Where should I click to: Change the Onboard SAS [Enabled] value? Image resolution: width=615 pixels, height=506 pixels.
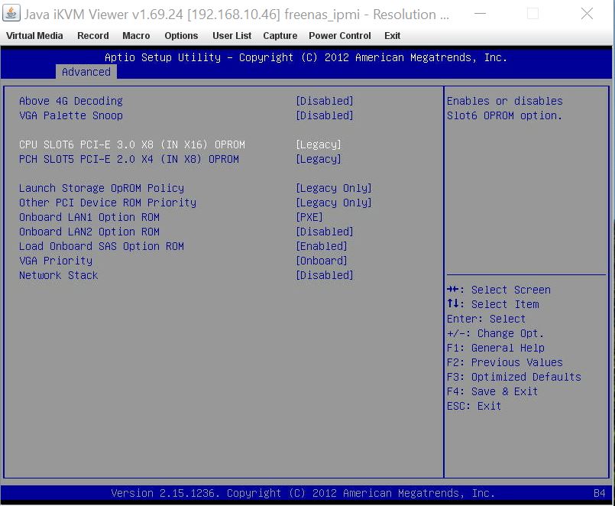[x=322, y=246]
